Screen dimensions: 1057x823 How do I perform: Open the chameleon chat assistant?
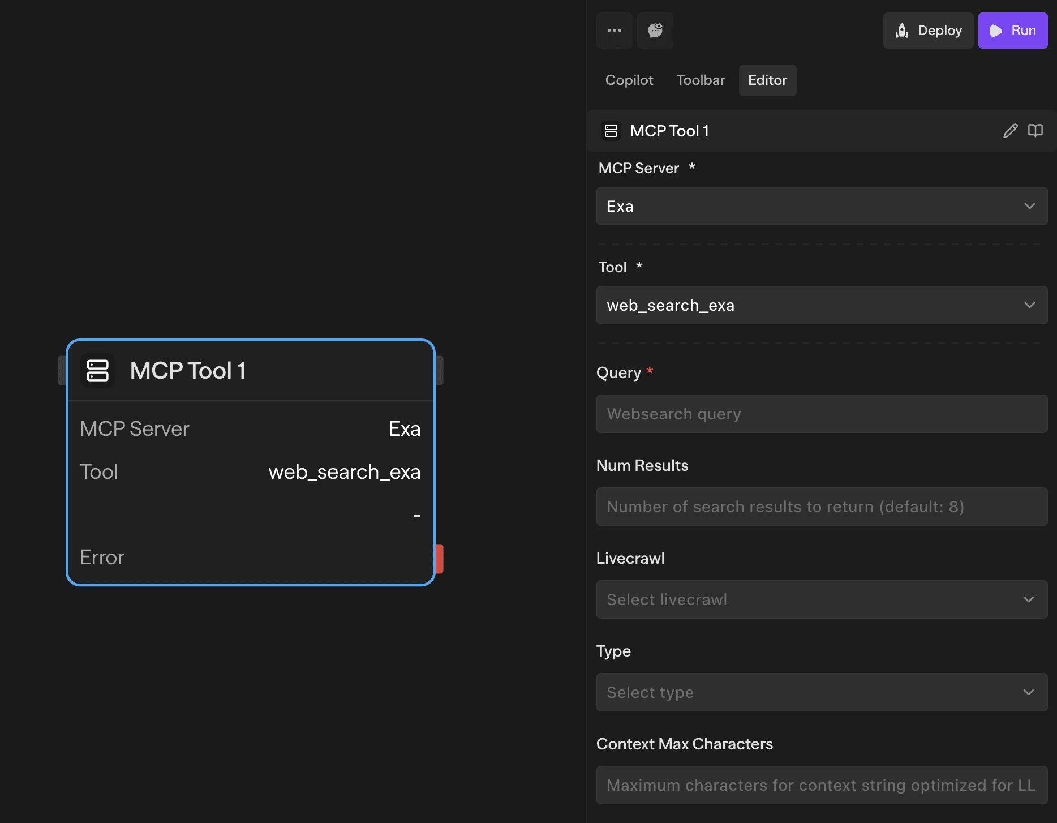655,30
